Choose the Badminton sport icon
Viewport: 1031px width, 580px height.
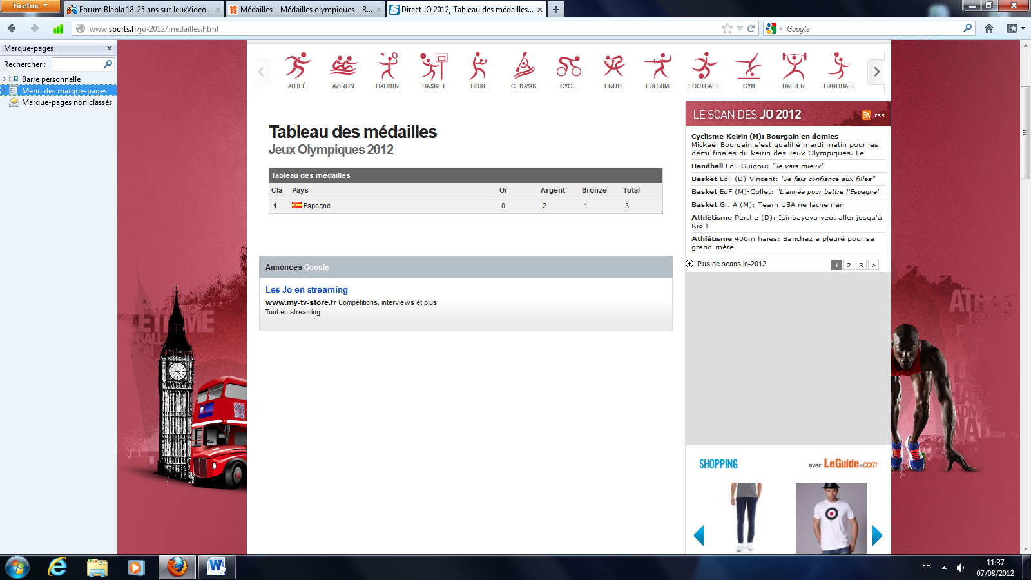[388, 70]
